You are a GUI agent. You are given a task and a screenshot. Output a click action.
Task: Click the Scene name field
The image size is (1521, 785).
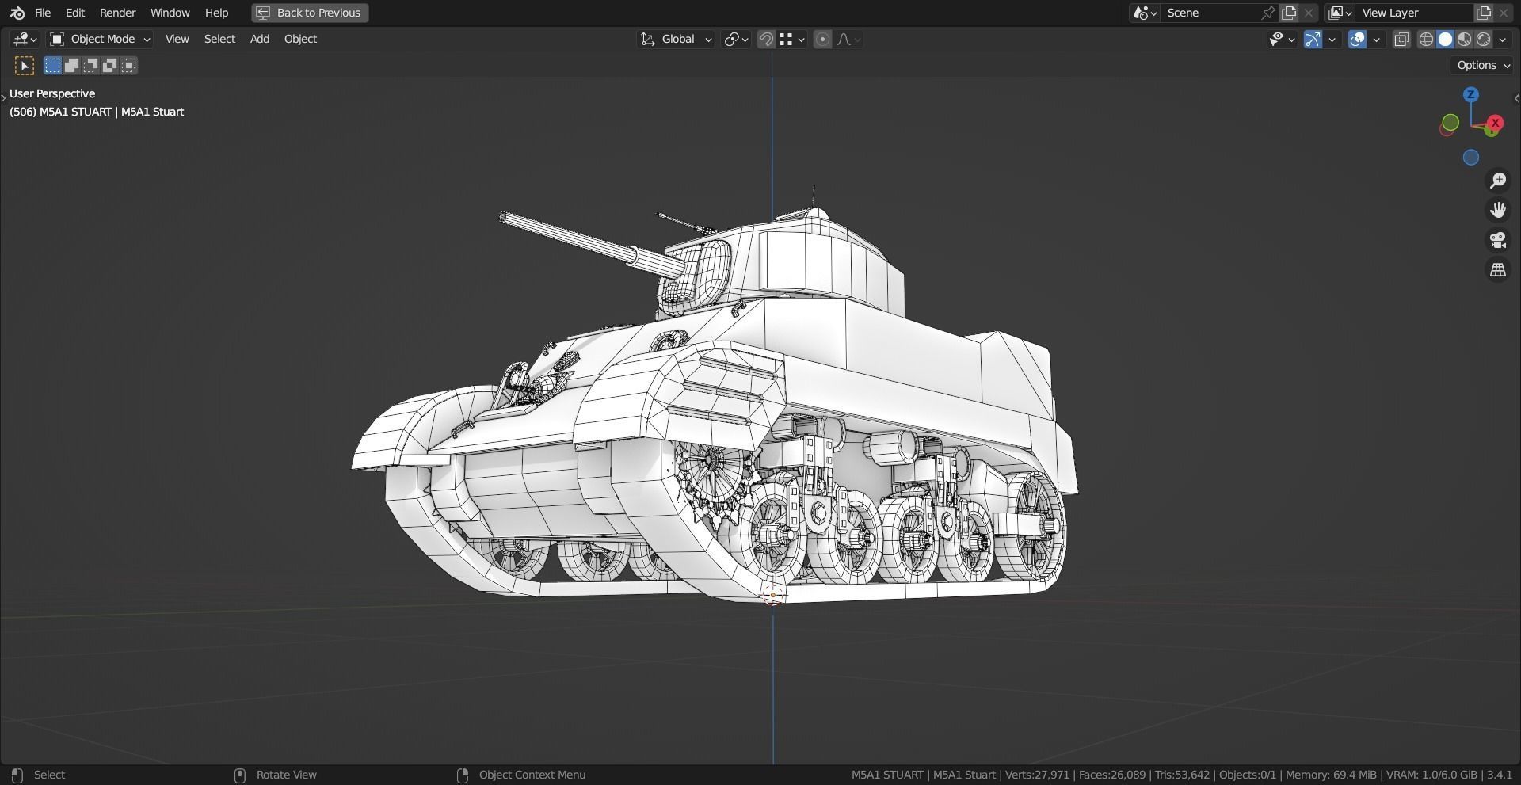click(x=1210, y=13)
